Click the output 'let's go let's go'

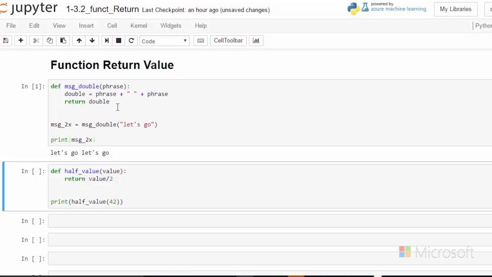pyautogui.click(x=80, y=153)
